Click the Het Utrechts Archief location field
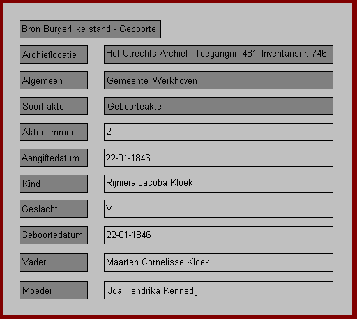The image size is (357, 319). point(218,54)
